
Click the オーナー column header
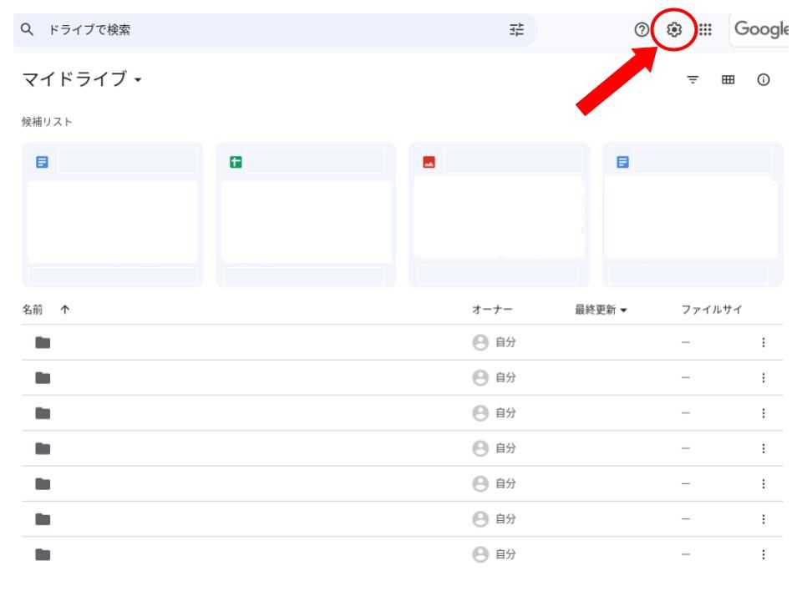492,310
